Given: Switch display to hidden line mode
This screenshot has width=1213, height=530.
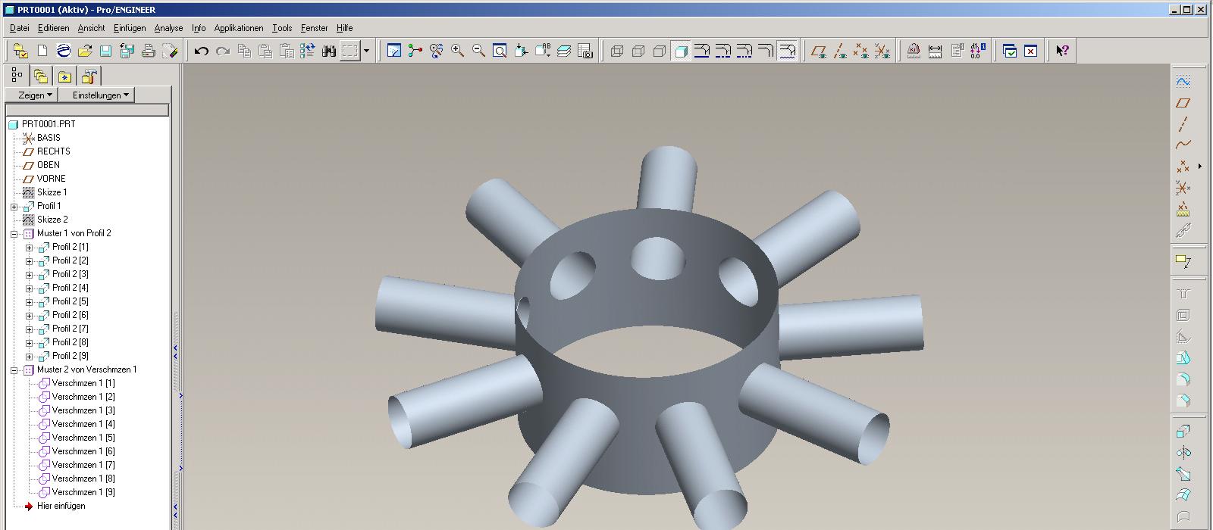Looking at the screenshot, I should tap(638, 51).
